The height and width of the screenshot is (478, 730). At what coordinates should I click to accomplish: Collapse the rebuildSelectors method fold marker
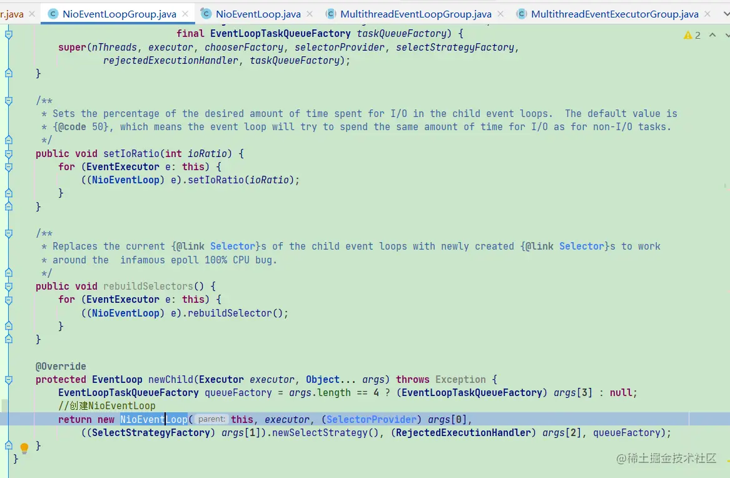point(8,287)
